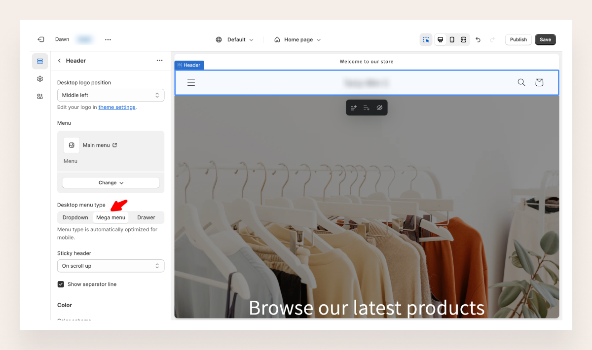592x350 pixels.
Task: Open theme settings gear icon
Action: click(x=40, y=79)
